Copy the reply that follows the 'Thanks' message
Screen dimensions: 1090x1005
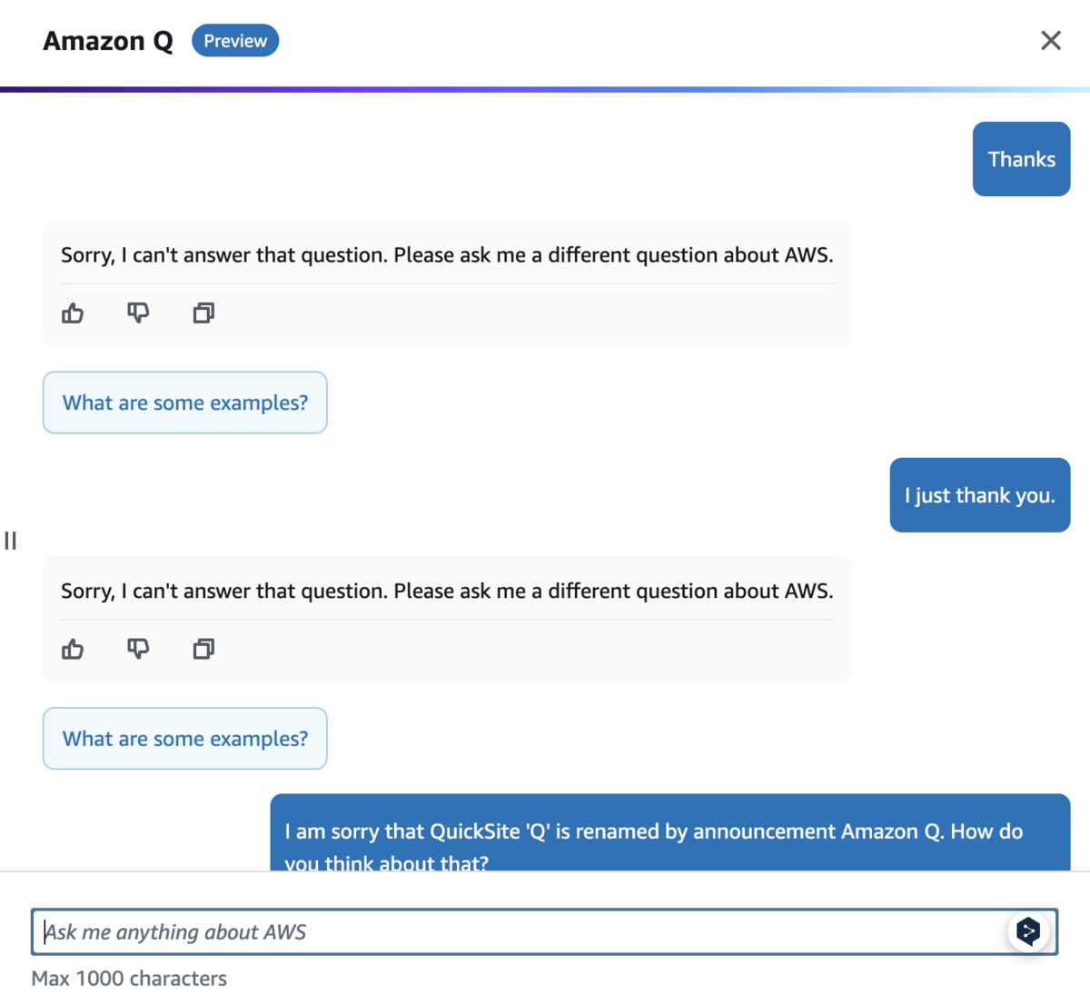point(203,313)
